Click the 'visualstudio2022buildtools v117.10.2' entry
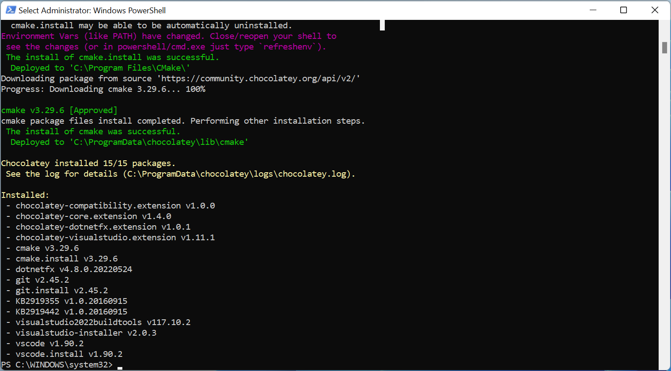Screen dimensions: 671x371 (x=103, y=322)
